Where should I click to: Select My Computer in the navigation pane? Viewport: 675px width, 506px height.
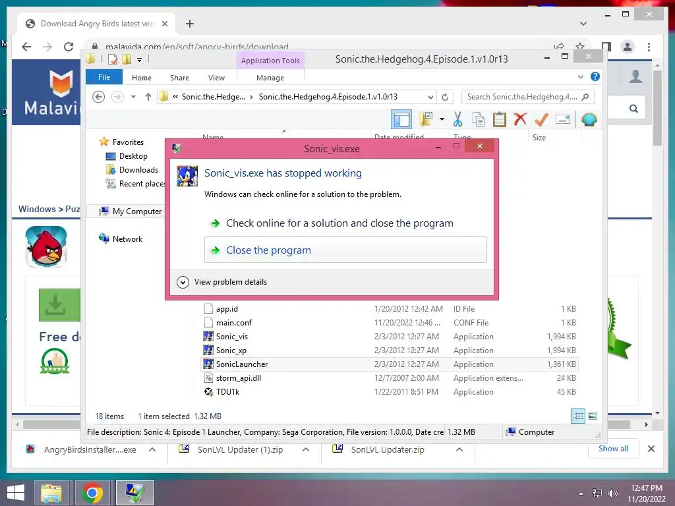pos(137,211)
